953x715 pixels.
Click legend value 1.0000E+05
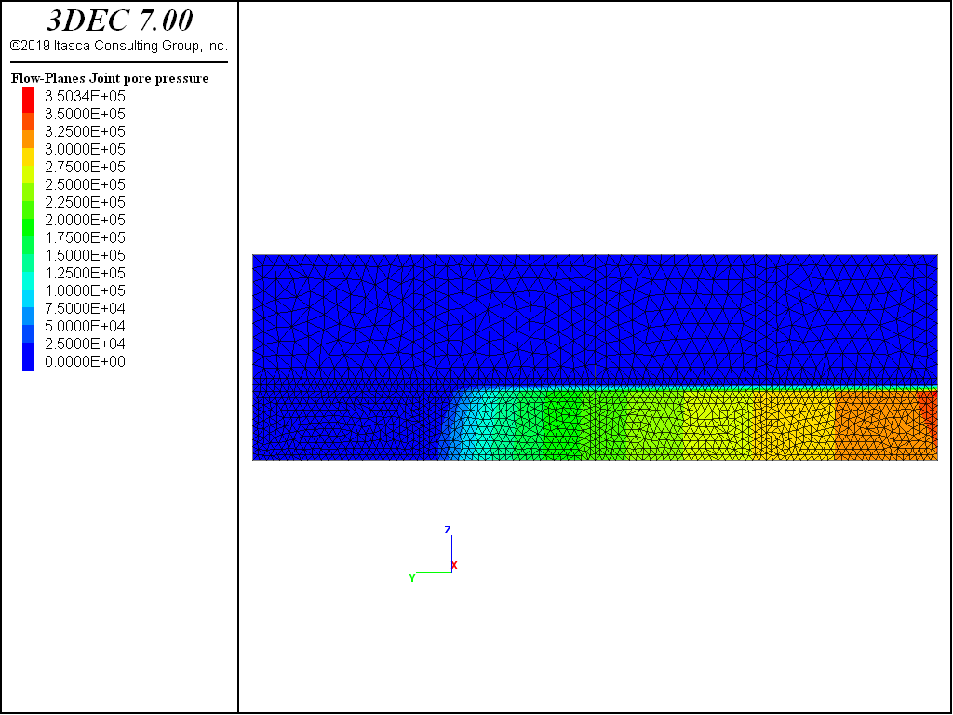[x=85, y=290]
